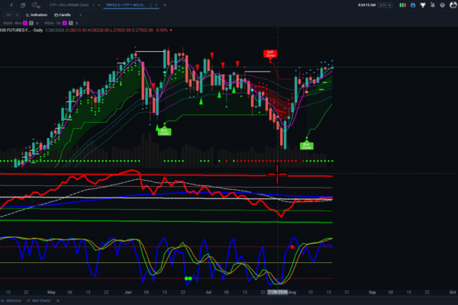Screen dimensions: 458x305
Task: Open the Indicators menu
Action: coord(37,15)
